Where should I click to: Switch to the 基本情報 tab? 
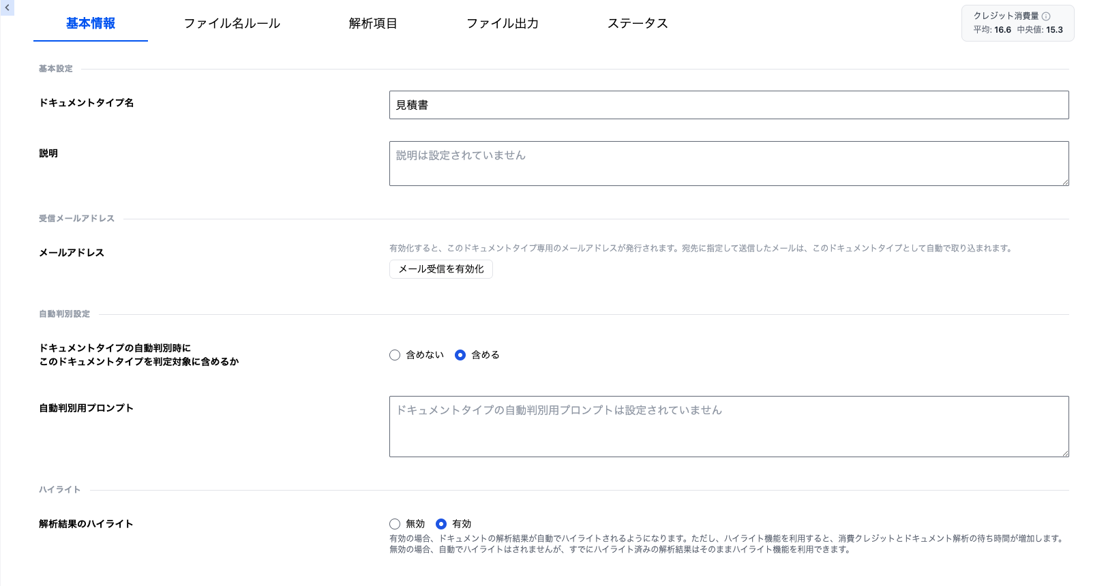pyautogui.click(x=91, y=23)
